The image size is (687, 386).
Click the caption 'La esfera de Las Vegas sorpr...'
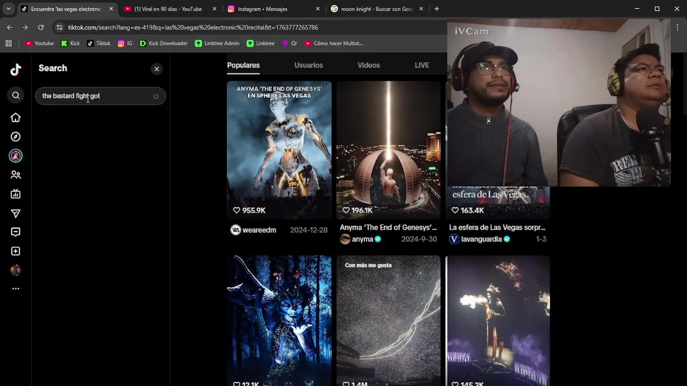498,227
